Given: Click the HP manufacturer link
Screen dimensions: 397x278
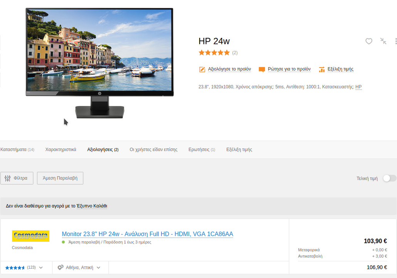Looking at the screenshot, I should pyautogui.click(x=358, y=87).
